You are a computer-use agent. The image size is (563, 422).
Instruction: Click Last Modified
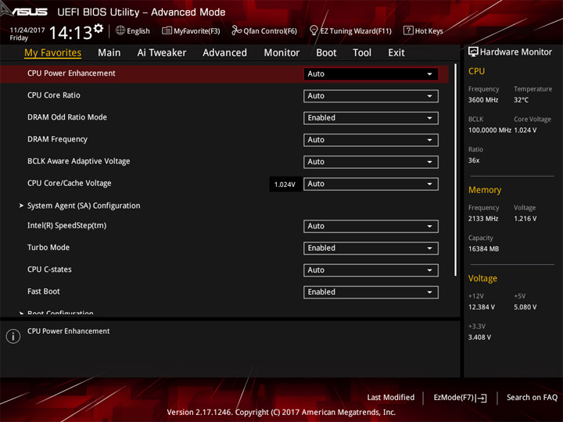391,397
